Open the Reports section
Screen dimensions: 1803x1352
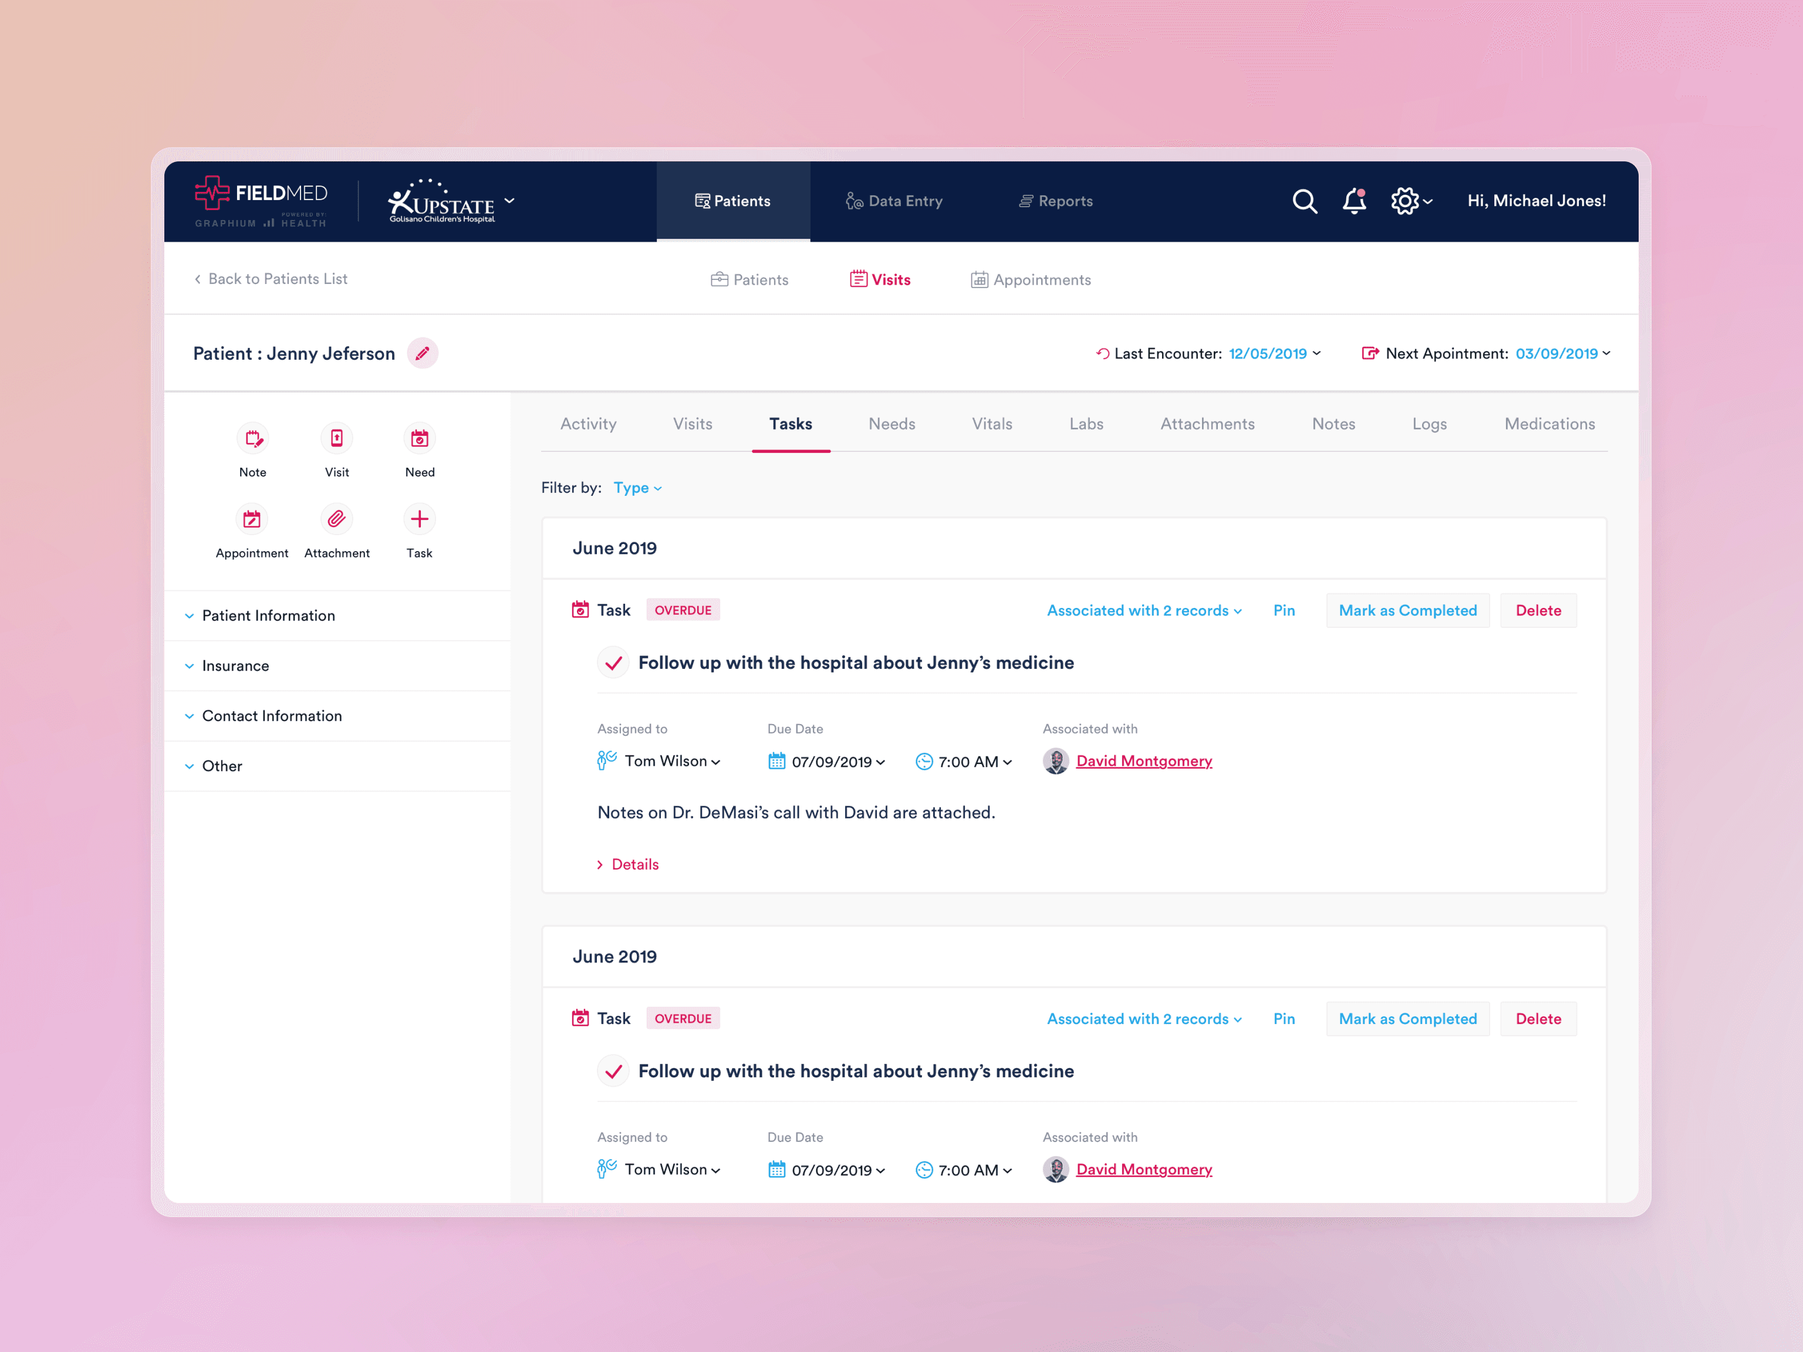tap(1055, 201)
